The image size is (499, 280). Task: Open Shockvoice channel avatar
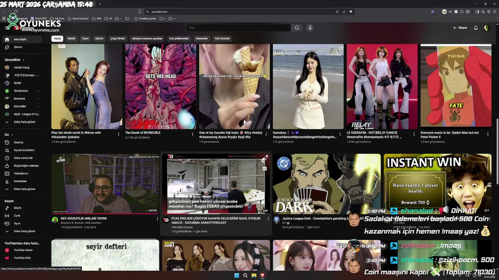pos(7,91)
